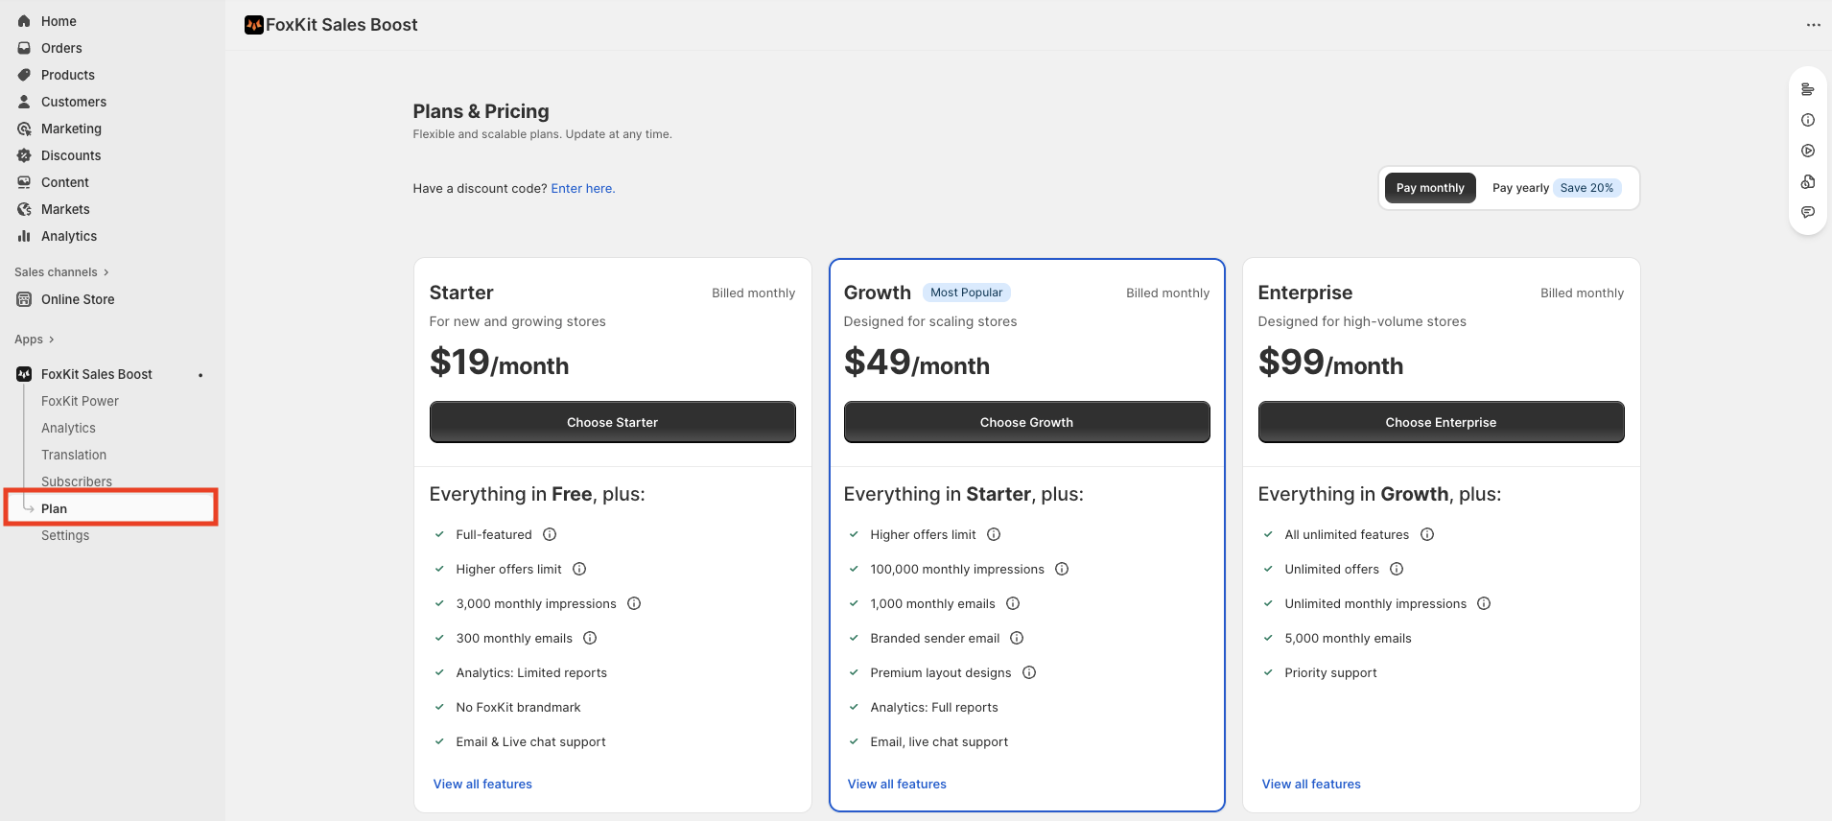Click the 5,000 monthly emails text
1832x821 pixels.
click(x=1348, y=638)
